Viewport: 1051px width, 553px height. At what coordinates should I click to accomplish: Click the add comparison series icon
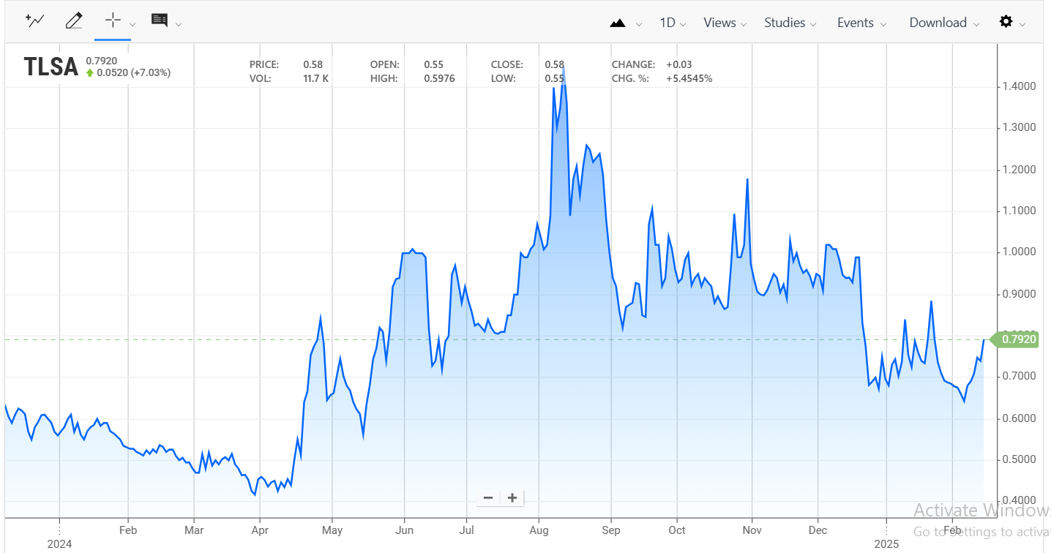click(x=34, y=20)
